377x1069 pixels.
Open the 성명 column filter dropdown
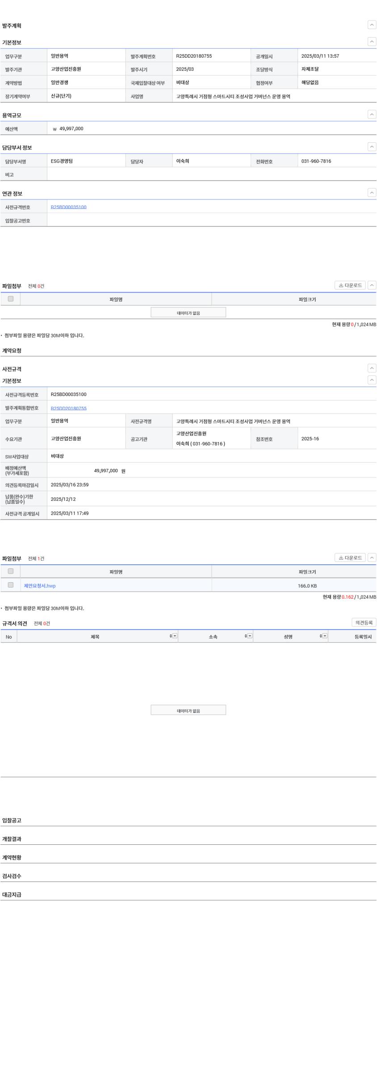point(325,636)
